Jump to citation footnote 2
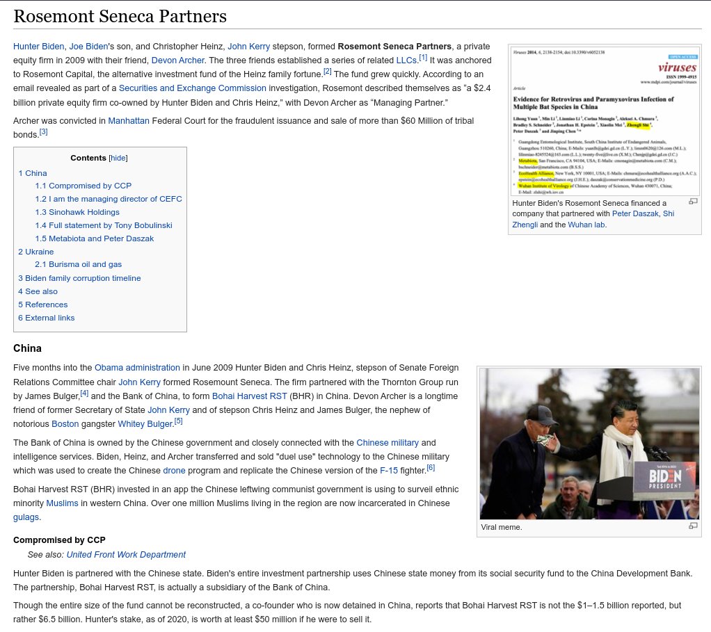 point(328,72)
